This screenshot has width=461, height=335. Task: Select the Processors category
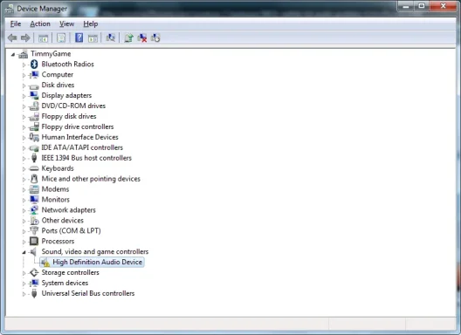click(x=58, y=242)
